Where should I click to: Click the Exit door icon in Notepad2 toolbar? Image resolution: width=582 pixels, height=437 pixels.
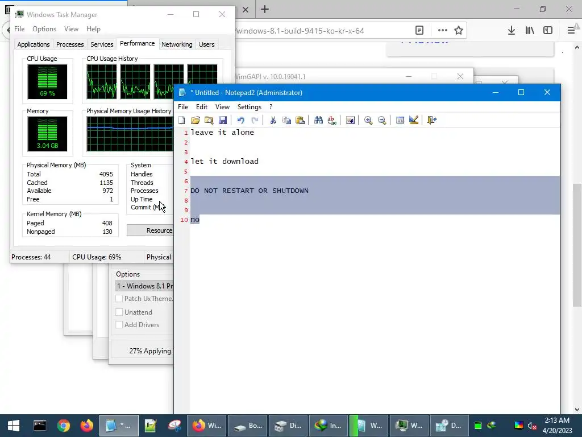(432, 120)
